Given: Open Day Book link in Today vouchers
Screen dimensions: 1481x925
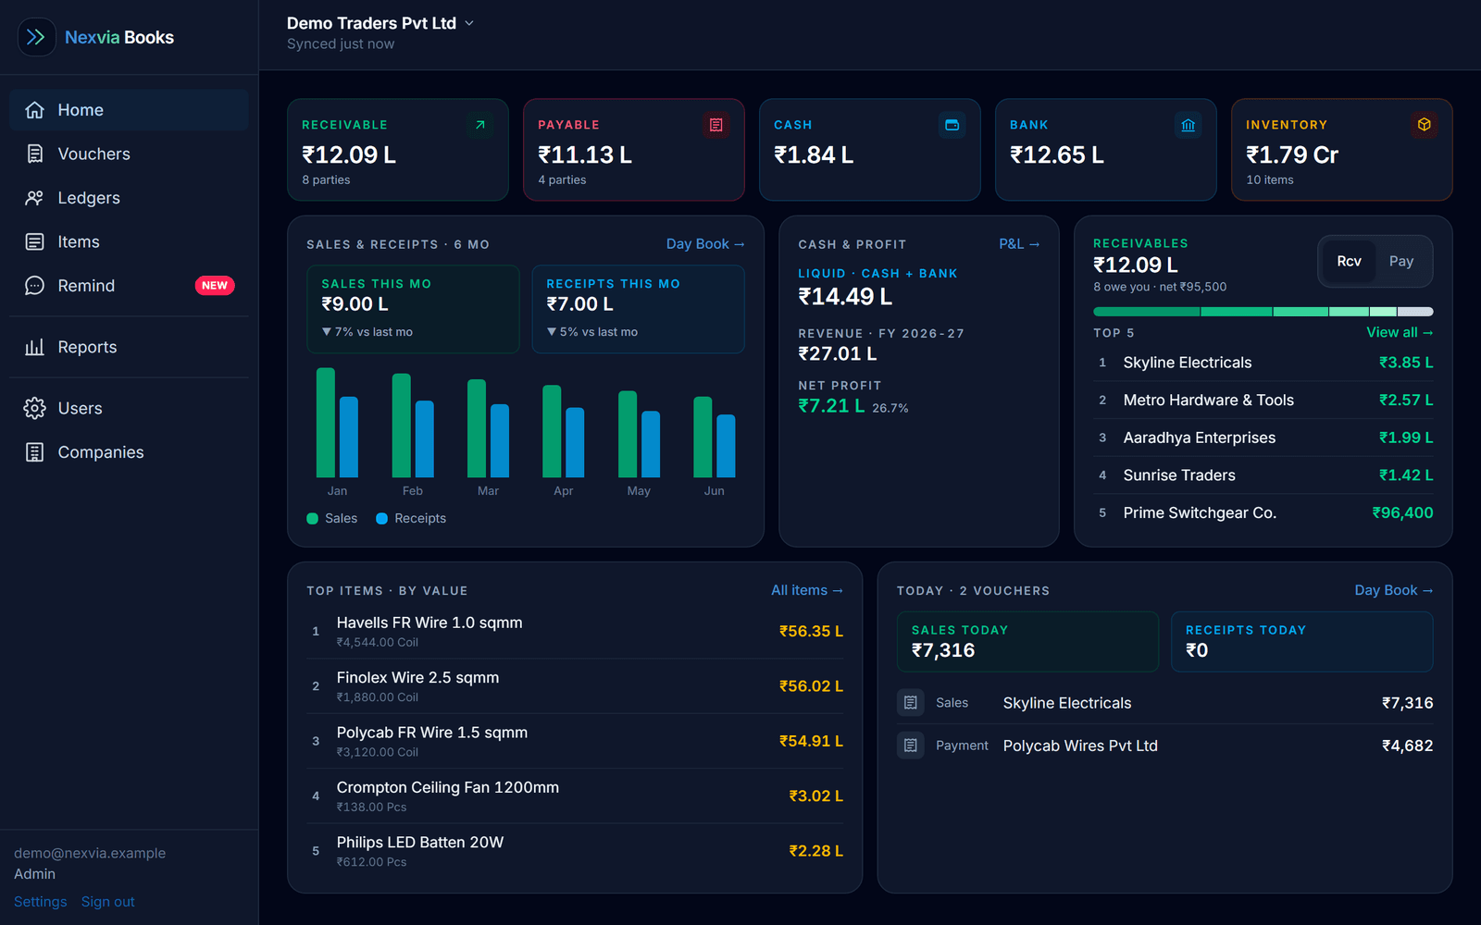Looking at the screenshot, I should (x=1394, y=590).
